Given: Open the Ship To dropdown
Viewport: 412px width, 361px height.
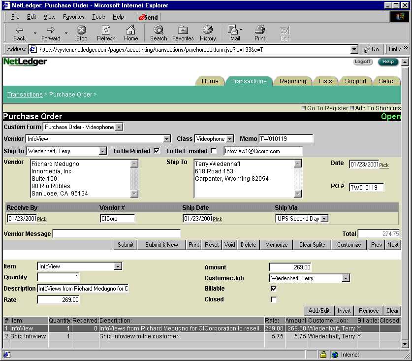Looking at the screenshot, I should (x=103, y=151).
